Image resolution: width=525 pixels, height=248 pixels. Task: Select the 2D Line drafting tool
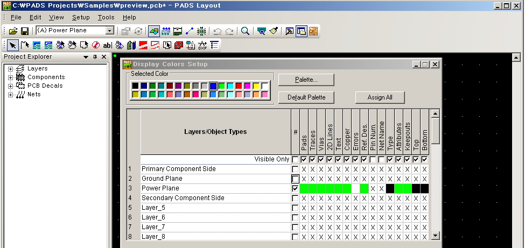click(25, 45)
